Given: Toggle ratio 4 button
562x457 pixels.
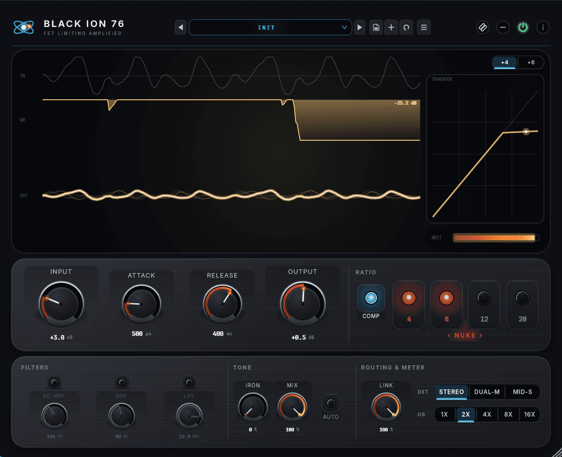Looking at the screenshot, I should click(408, 304).
